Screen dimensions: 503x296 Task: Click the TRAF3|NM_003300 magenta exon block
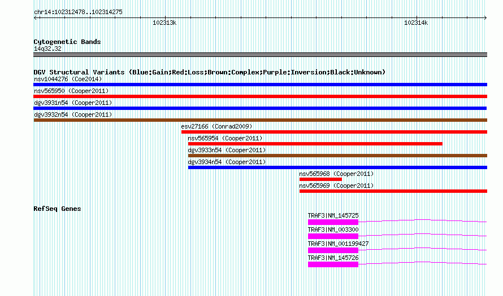pos(333,236)
